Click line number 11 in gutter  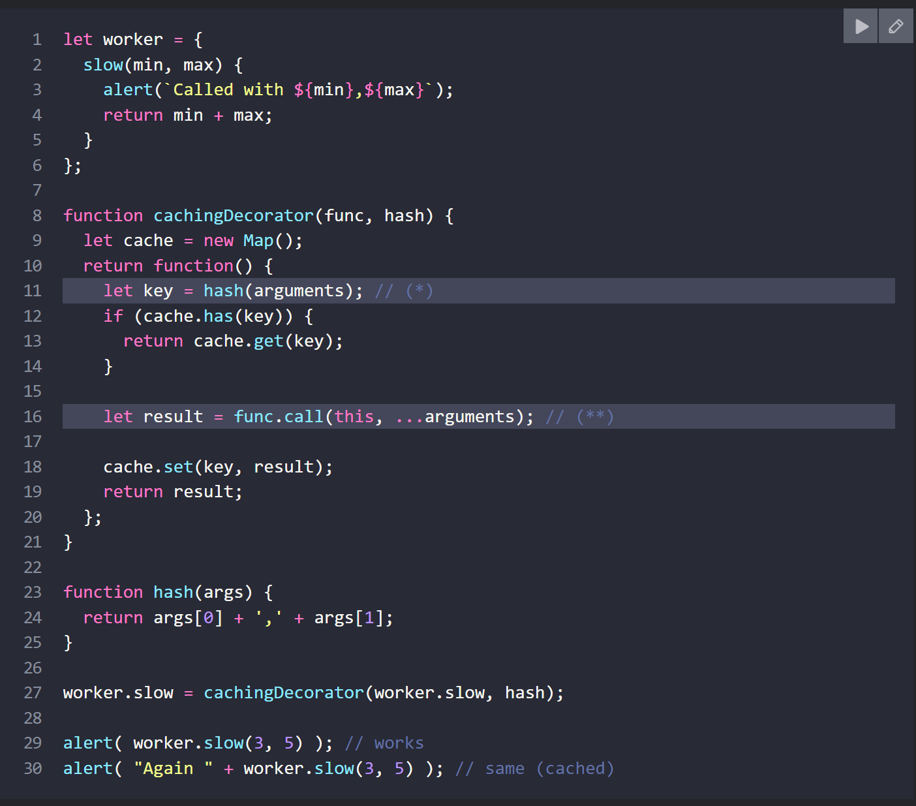tap(33, 291)
